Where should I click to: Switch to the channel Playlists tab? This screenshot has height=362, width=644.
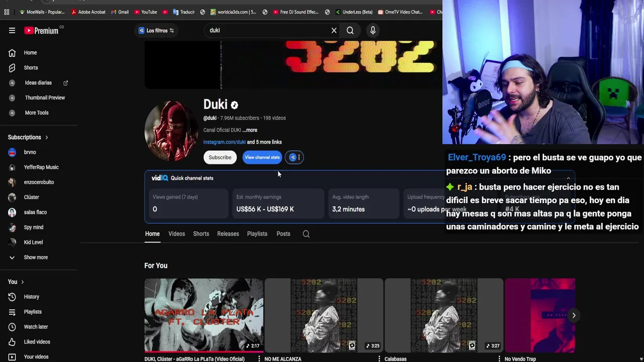[257, 234]
